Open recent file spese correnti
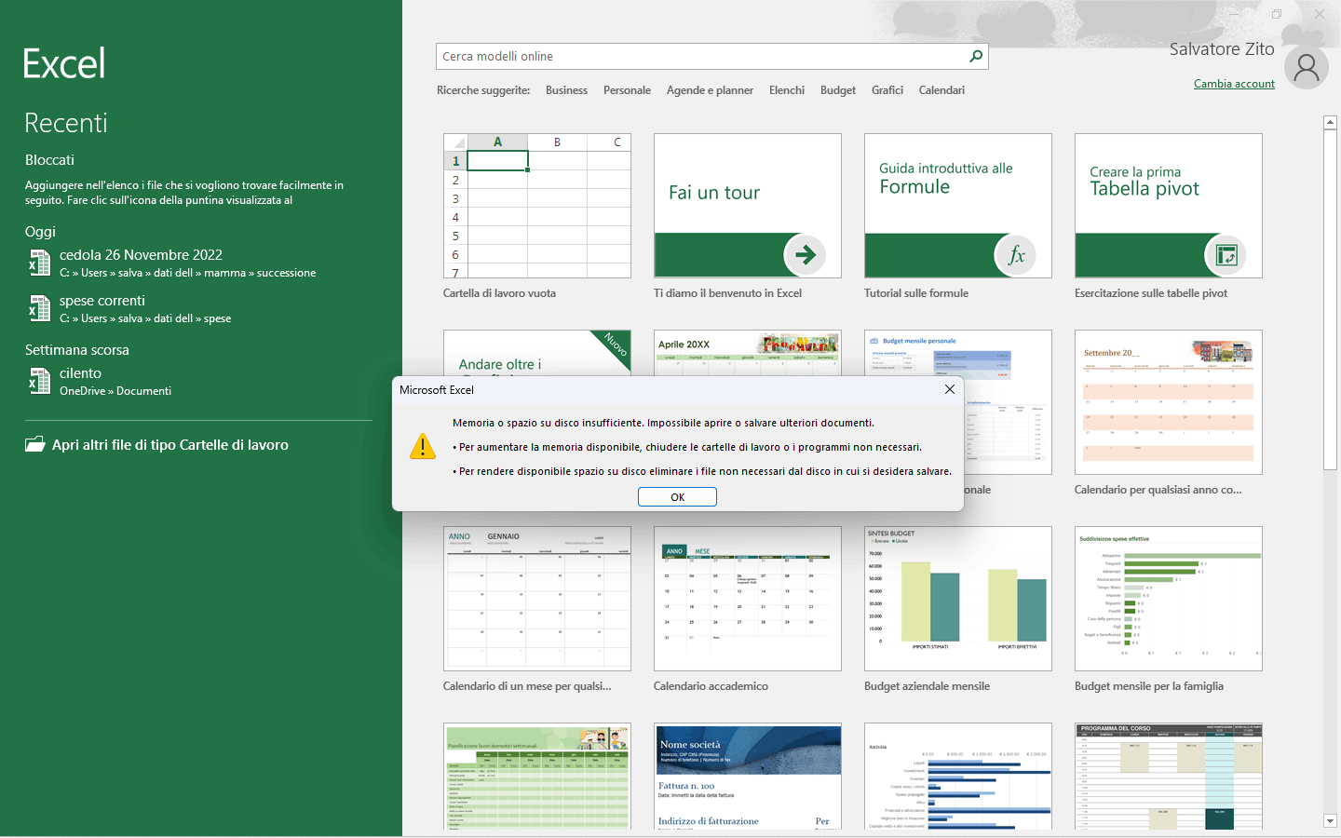Screen dimensions: 1341x838 point(198,309)
